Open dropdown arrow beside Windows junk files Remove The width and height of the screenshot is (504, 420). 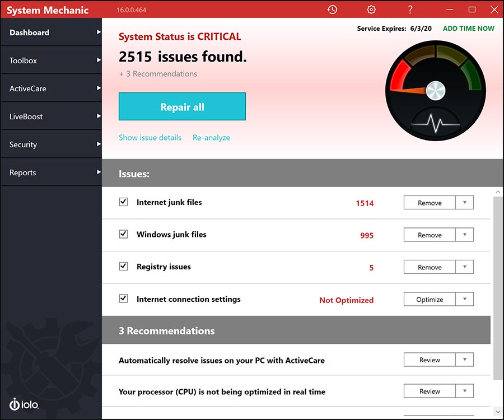tap(464, 235)
